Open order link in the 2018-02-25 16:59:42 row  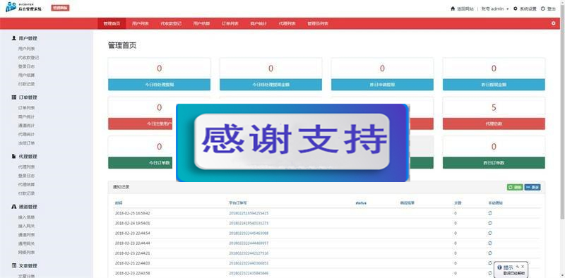249,213
